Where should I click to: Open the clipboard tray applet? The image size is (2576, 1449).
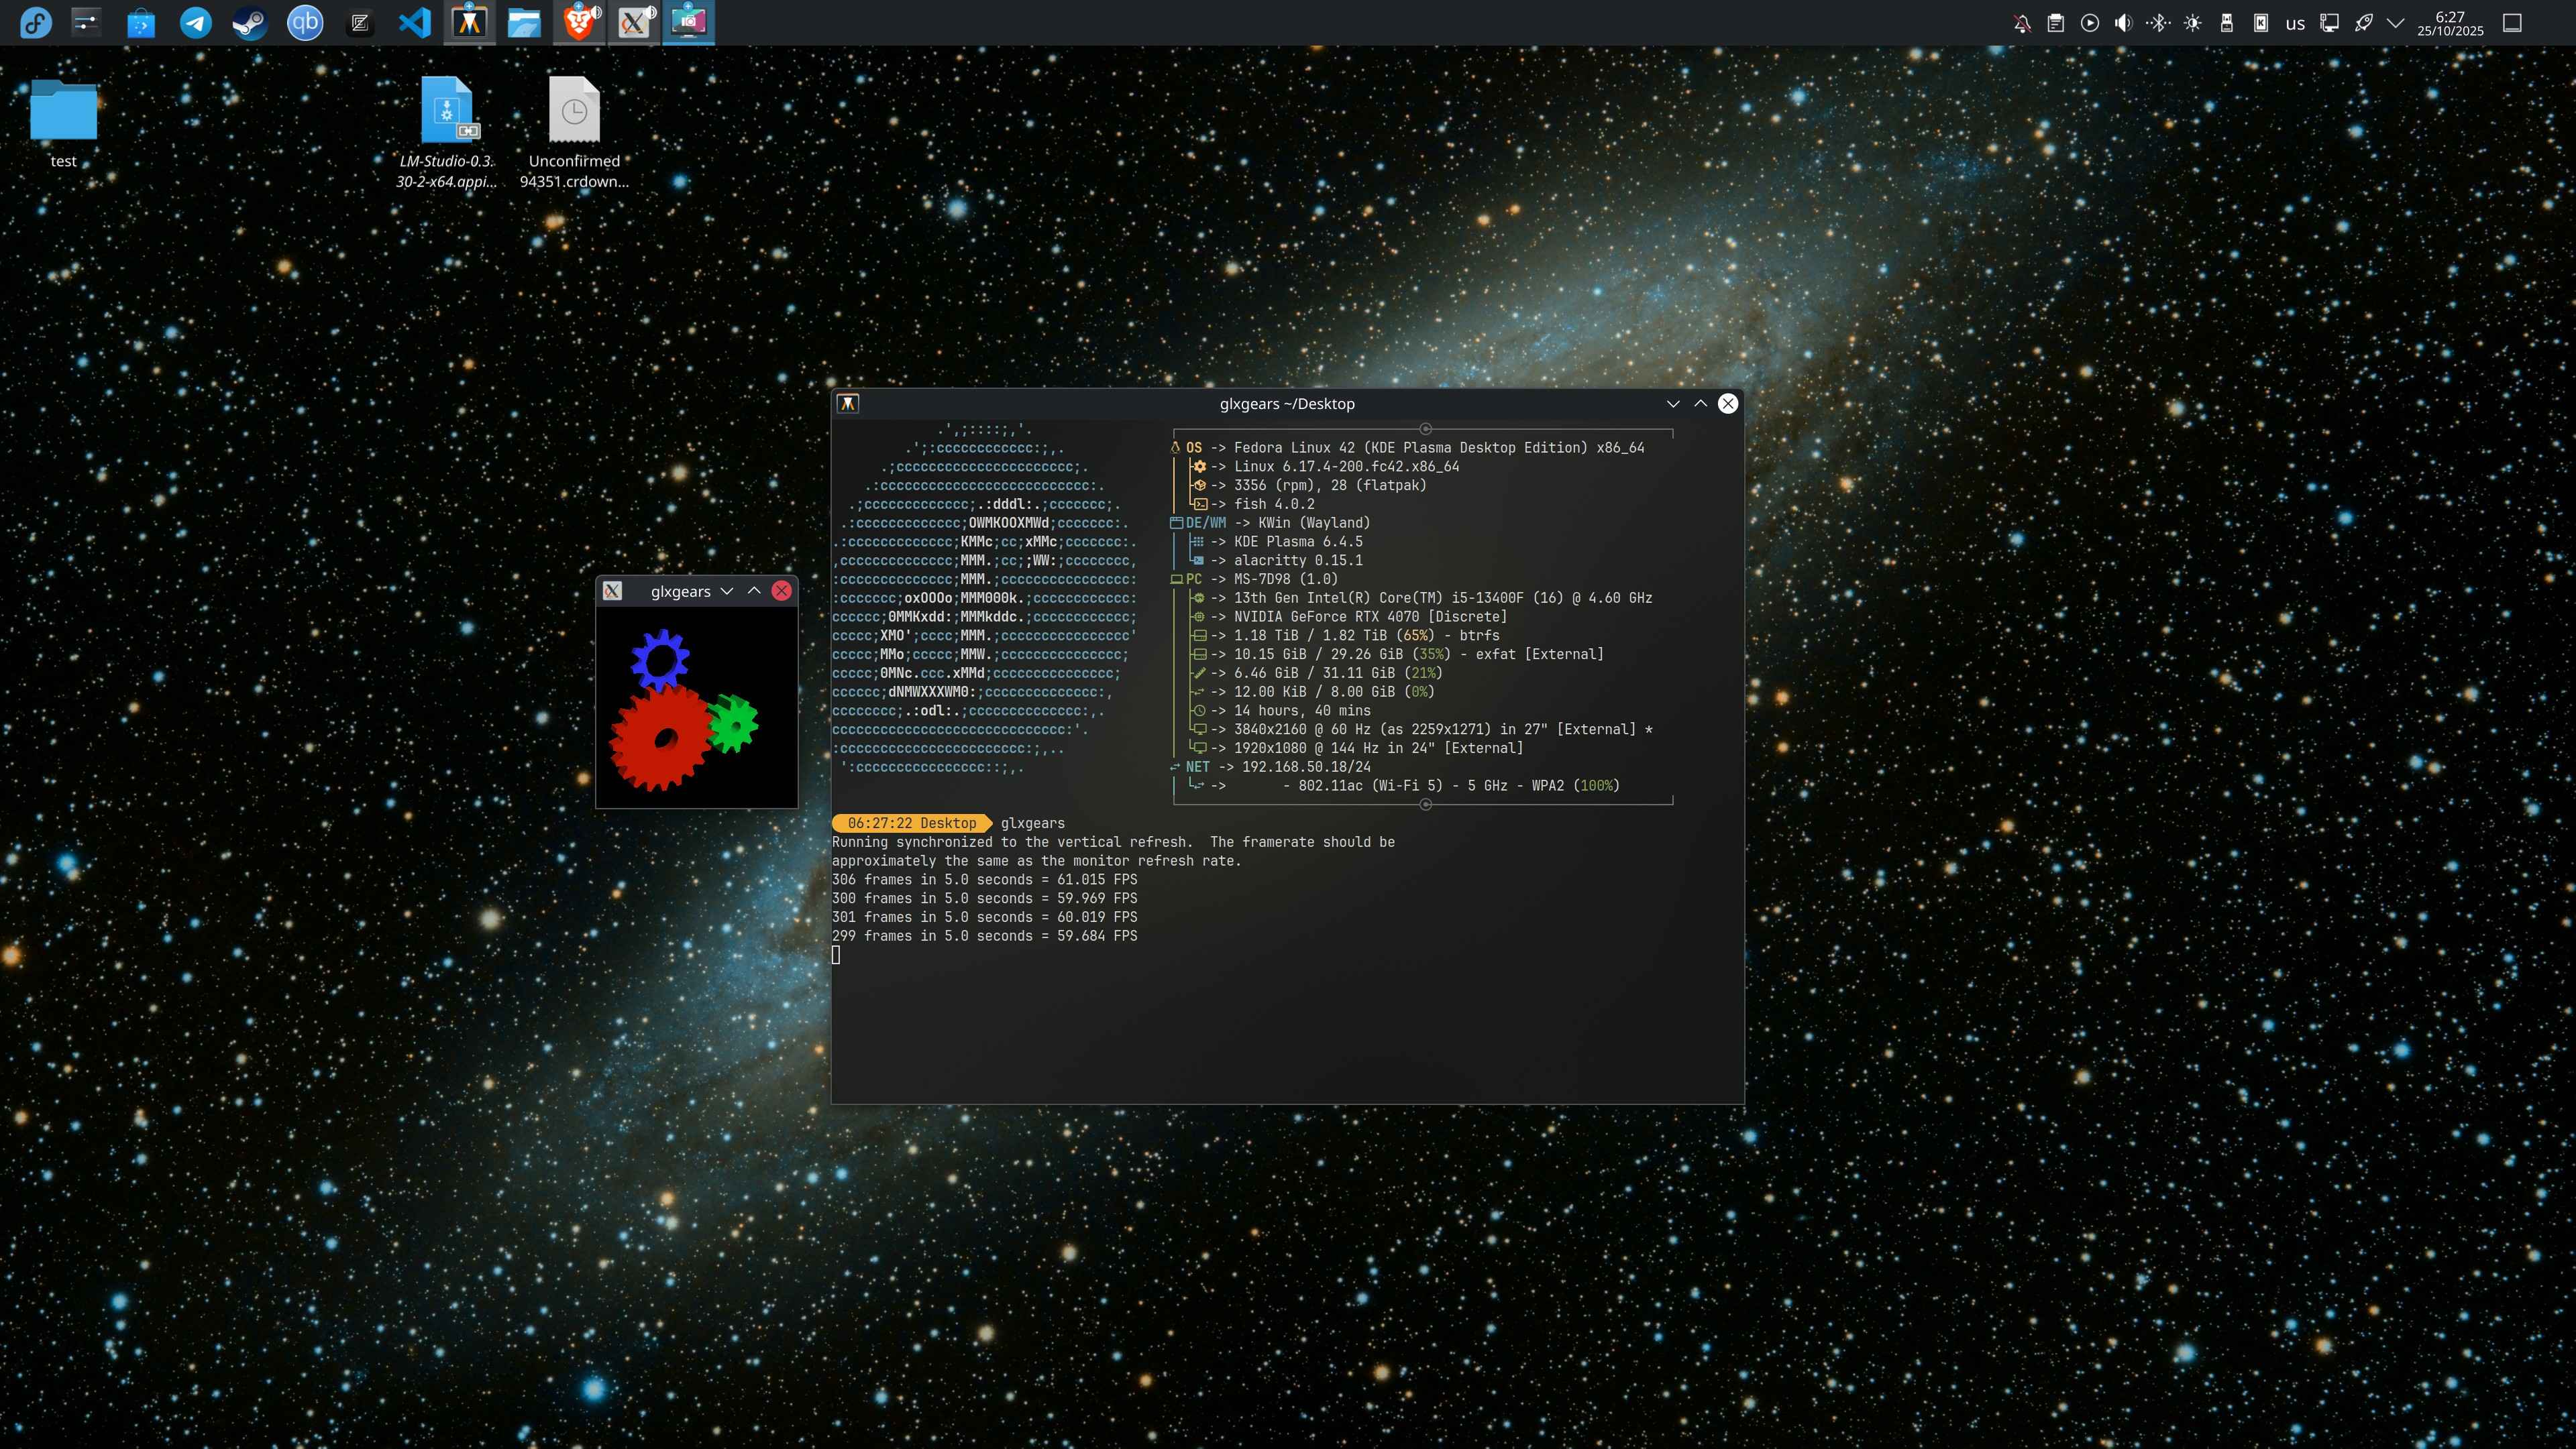(x=2055, y=23)
